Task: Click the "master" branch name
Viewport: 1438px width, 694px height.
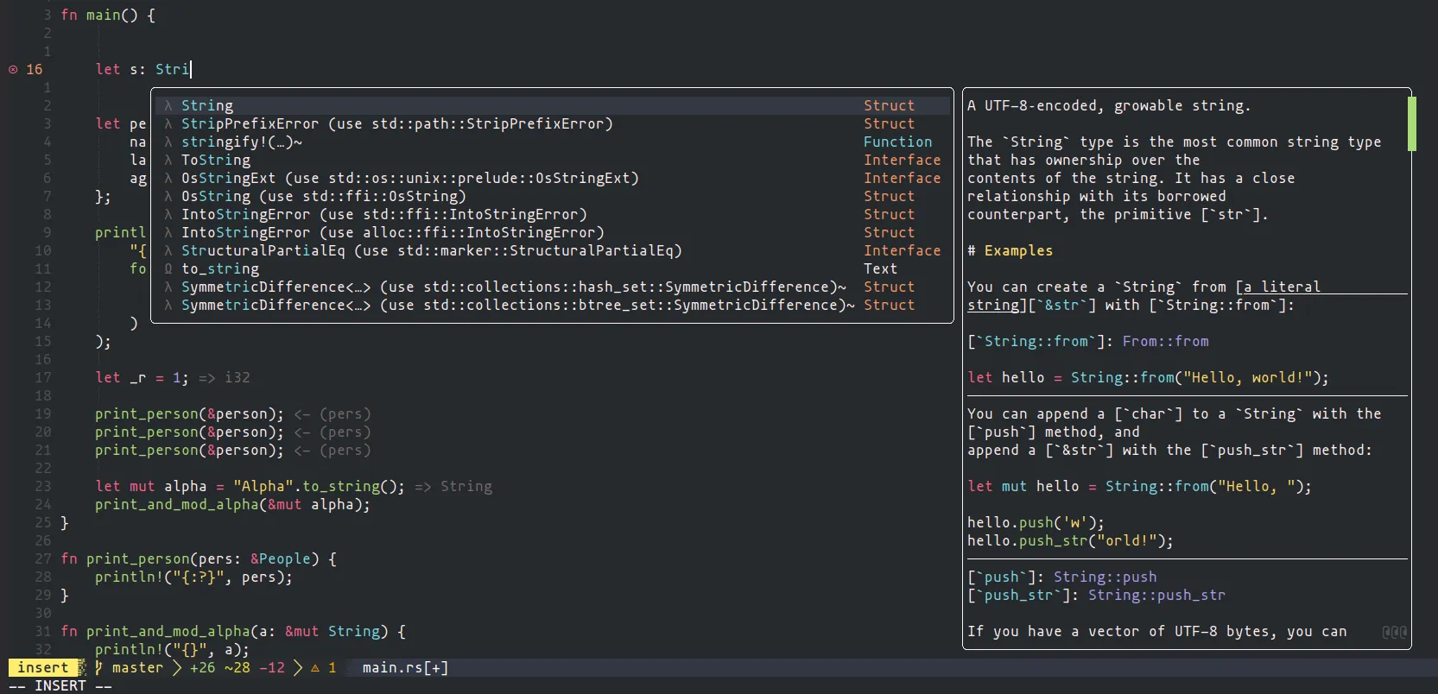Action: [137, 667]
